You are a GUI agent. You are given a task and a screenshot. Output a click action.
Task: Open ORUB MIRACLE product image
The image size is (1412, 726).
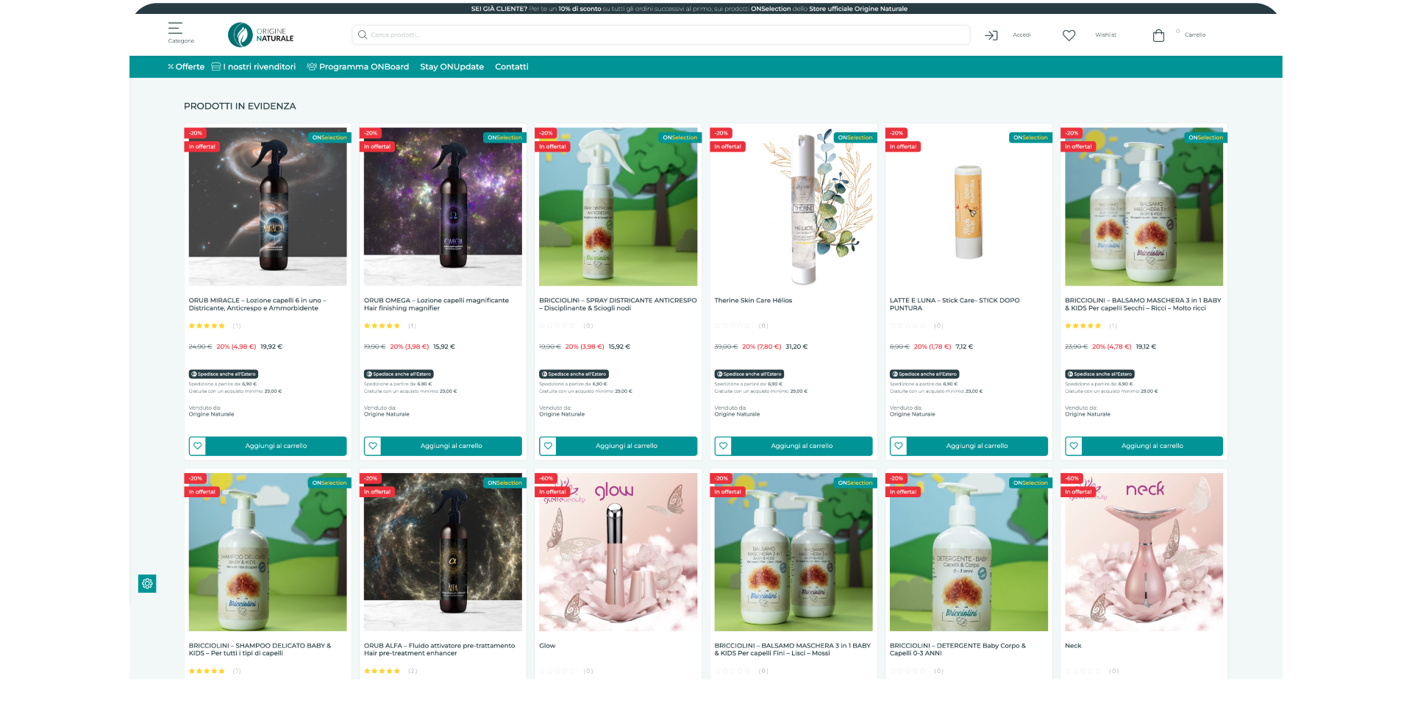pyautogui.click(x=268, y=207)
